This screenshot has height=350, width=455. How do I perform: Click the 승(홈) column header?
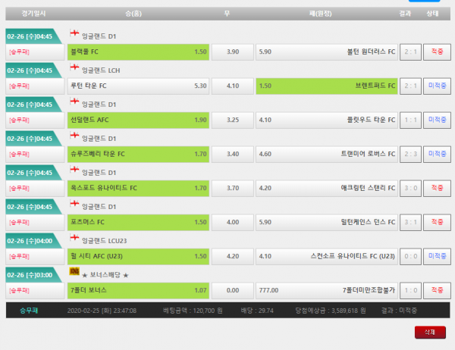click(137, 14)
